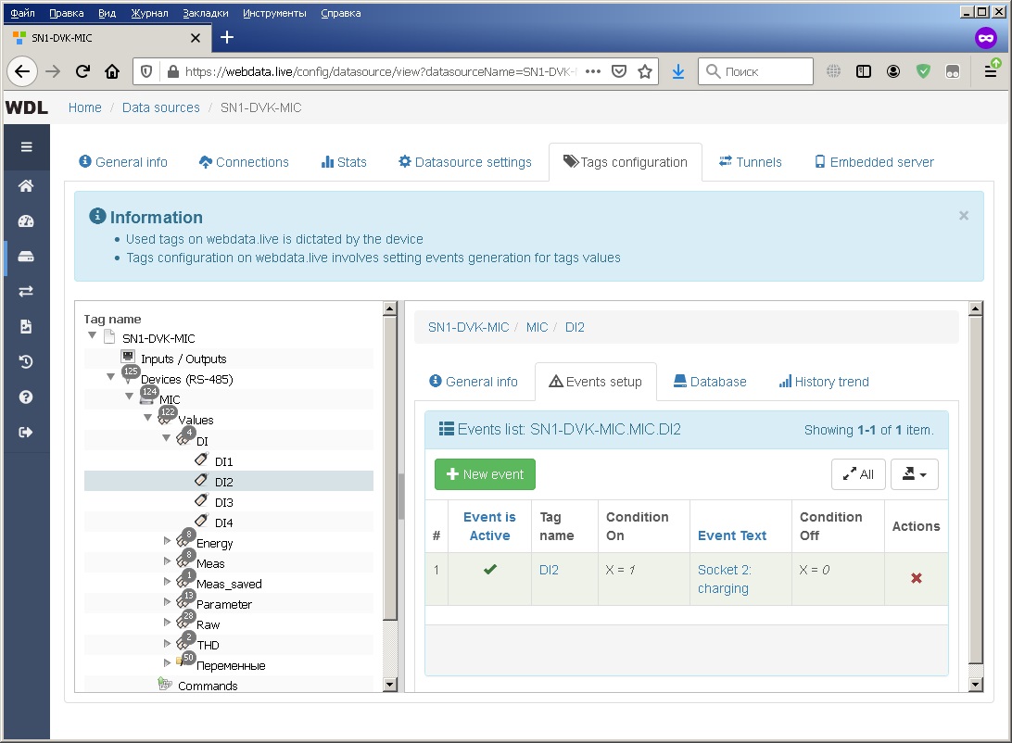Open the export dropdown button
This screenshot has width=1012, height=743.
[x=914, y=474]
